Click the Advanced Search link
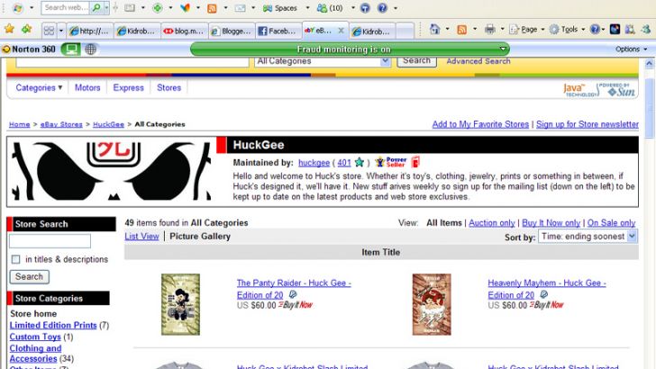Image resolution: width=656 pixels, height=369 pixels. tap(478, 61)
